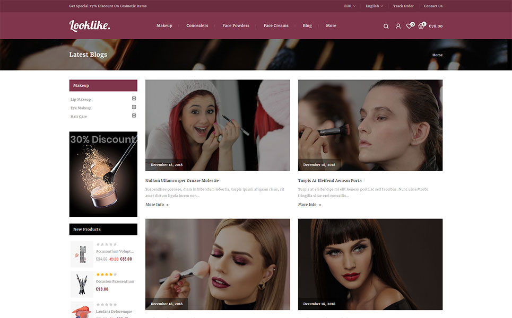Image resolution: width=512 pixels, height=318 pixels.
Task: Open the Laudant Doloremque product thumbnail
Action: pyautogui.click(x=82, y=310)
